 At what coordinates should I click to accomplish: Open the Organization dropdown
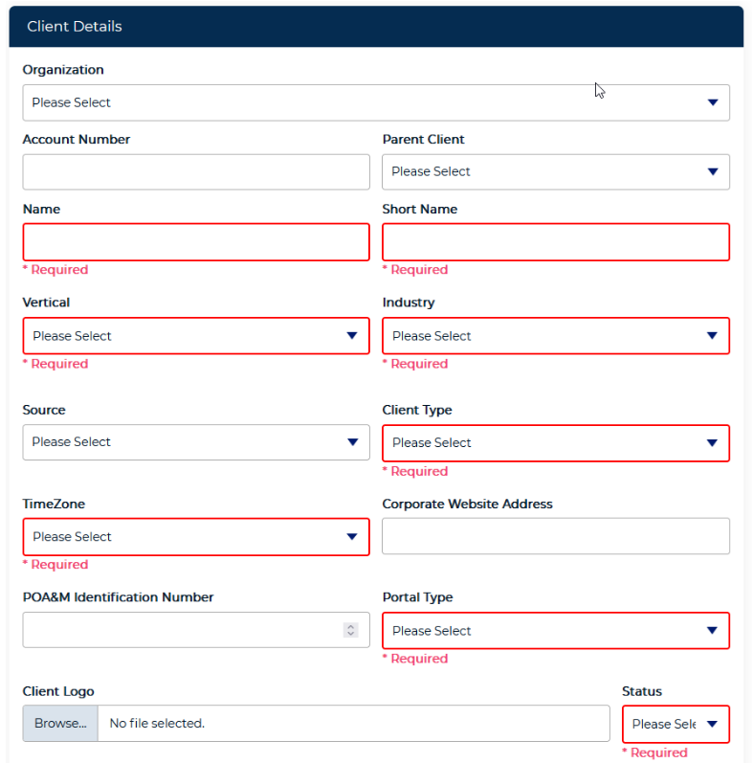375,102
